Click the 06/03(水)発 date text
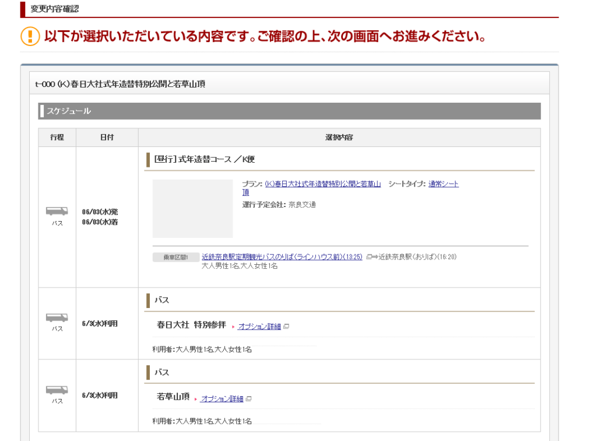 (100, 212)
